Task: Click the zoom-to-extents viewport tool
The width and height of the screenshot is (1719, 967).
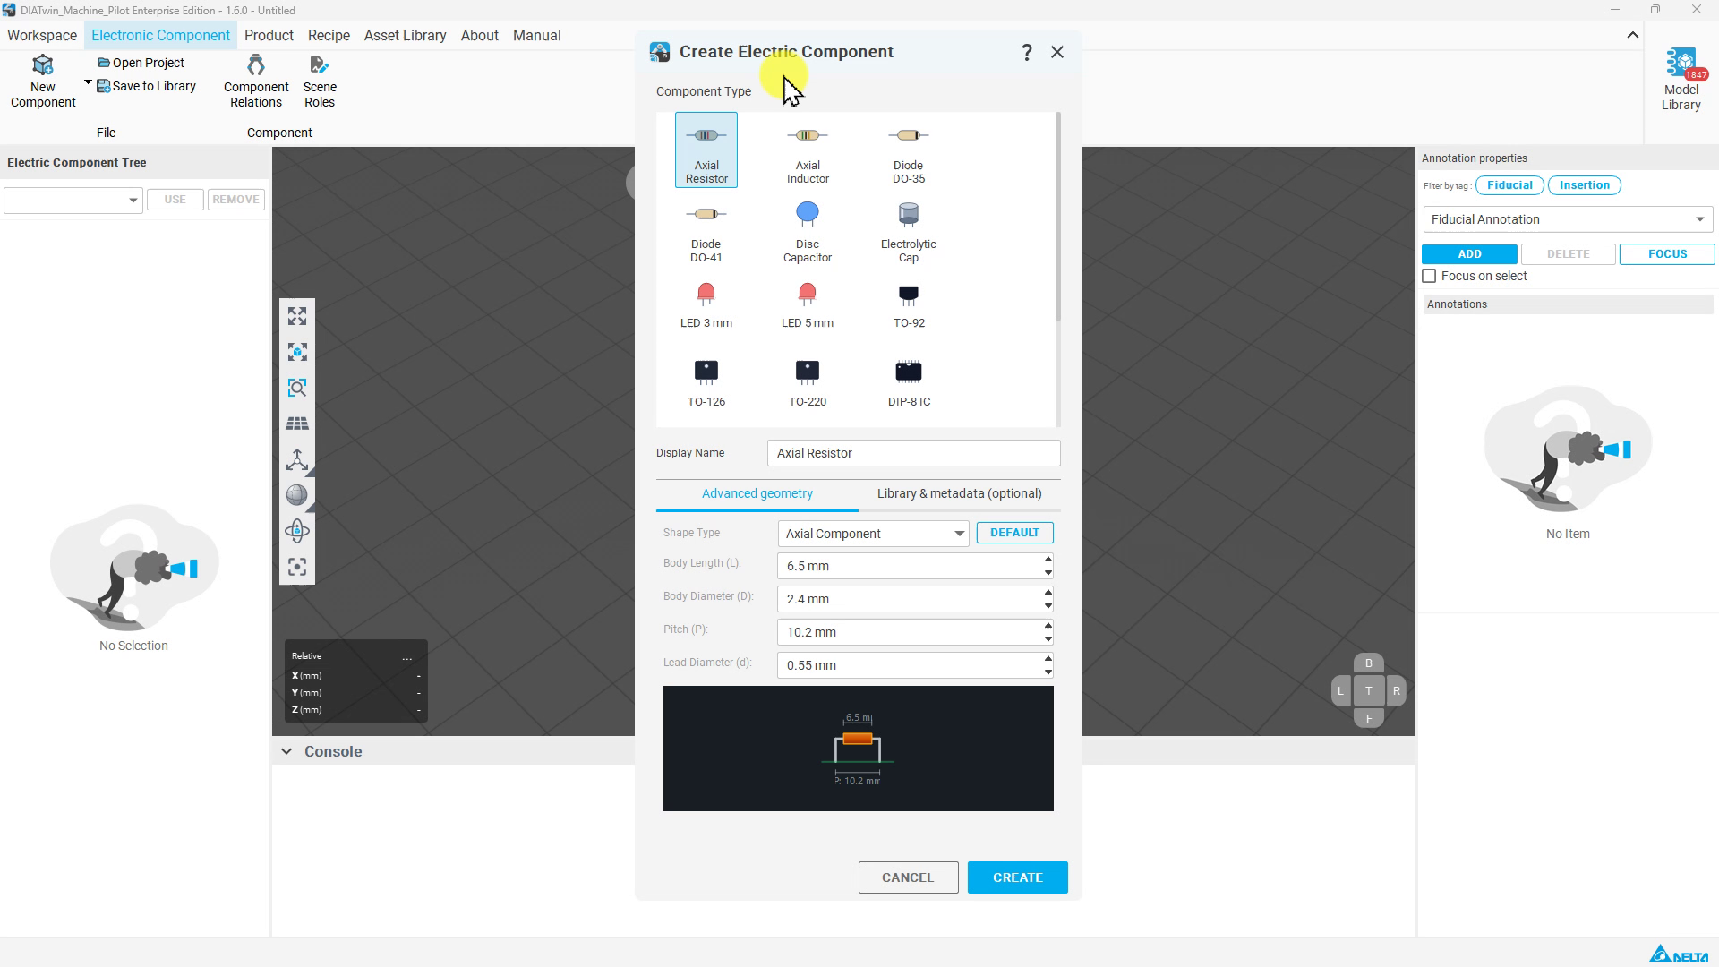Action: click(x=297, y=316)
